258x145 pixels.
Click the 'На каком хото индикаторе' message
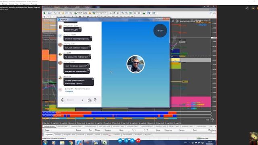(x=77, y=57)
